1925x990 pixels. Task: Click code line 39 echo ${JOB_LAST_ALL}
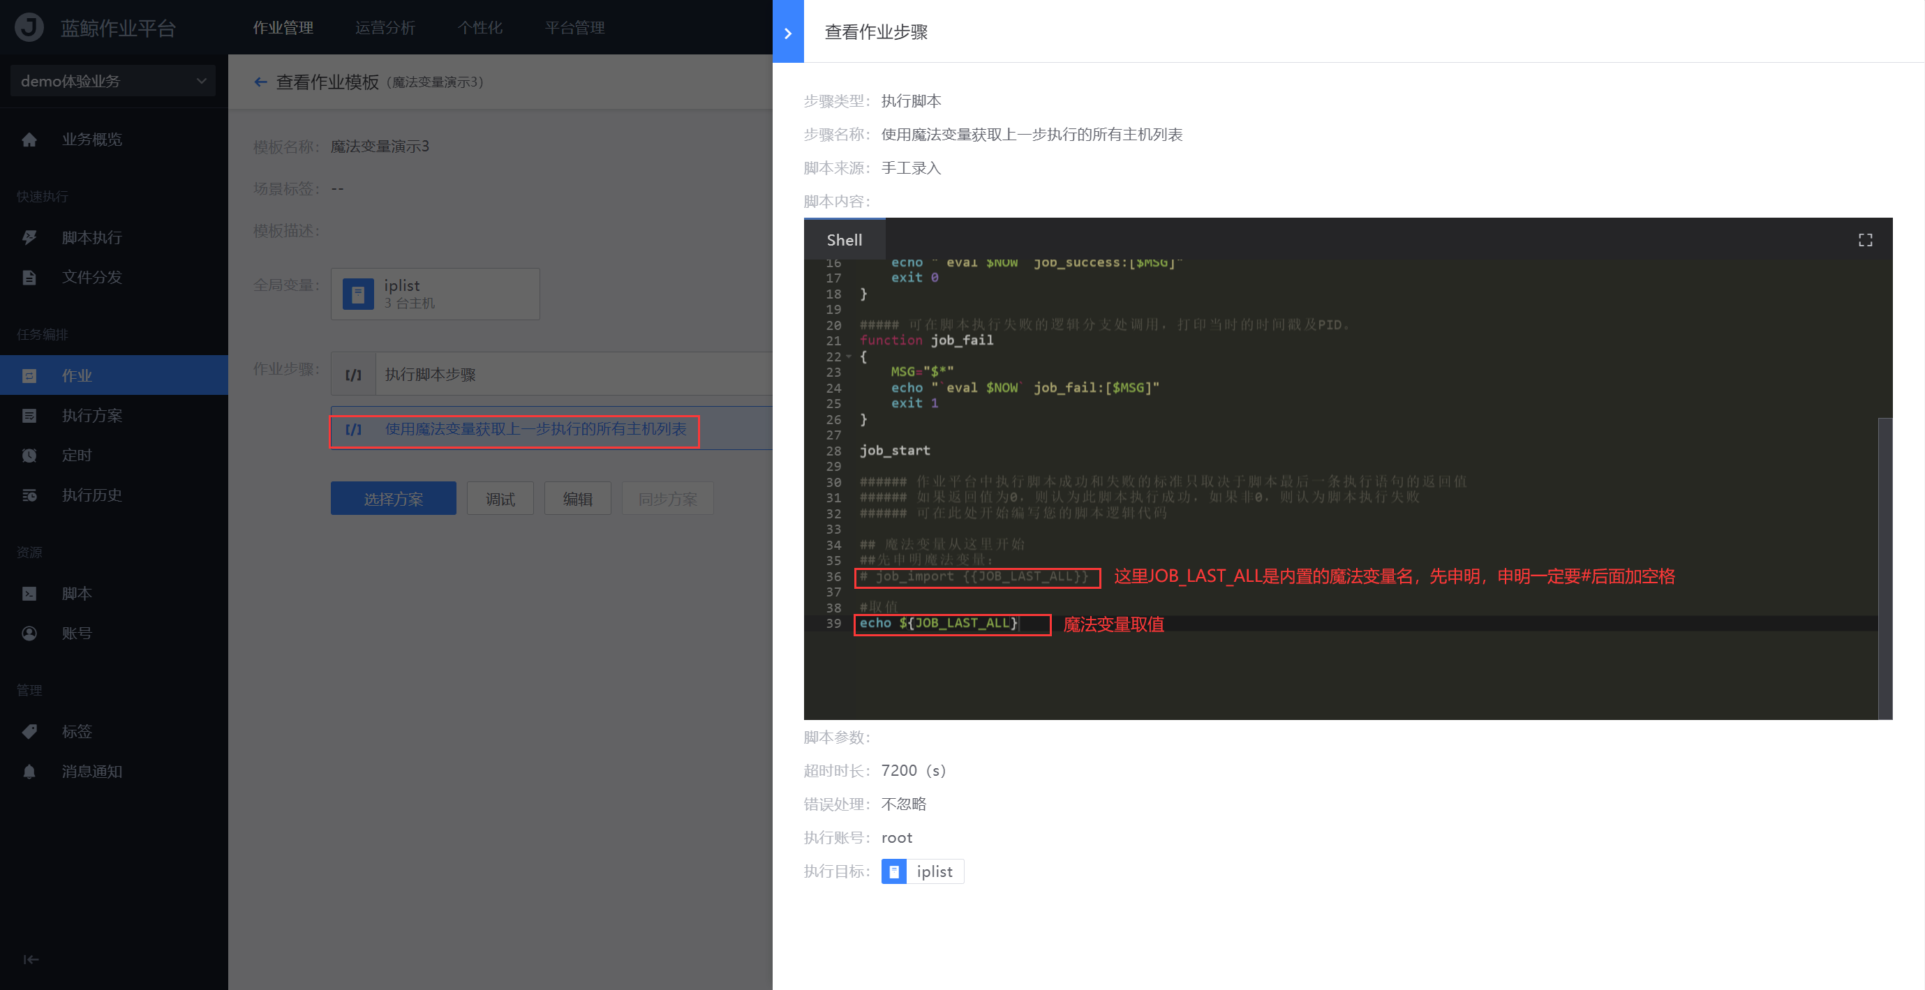point(937,623)
